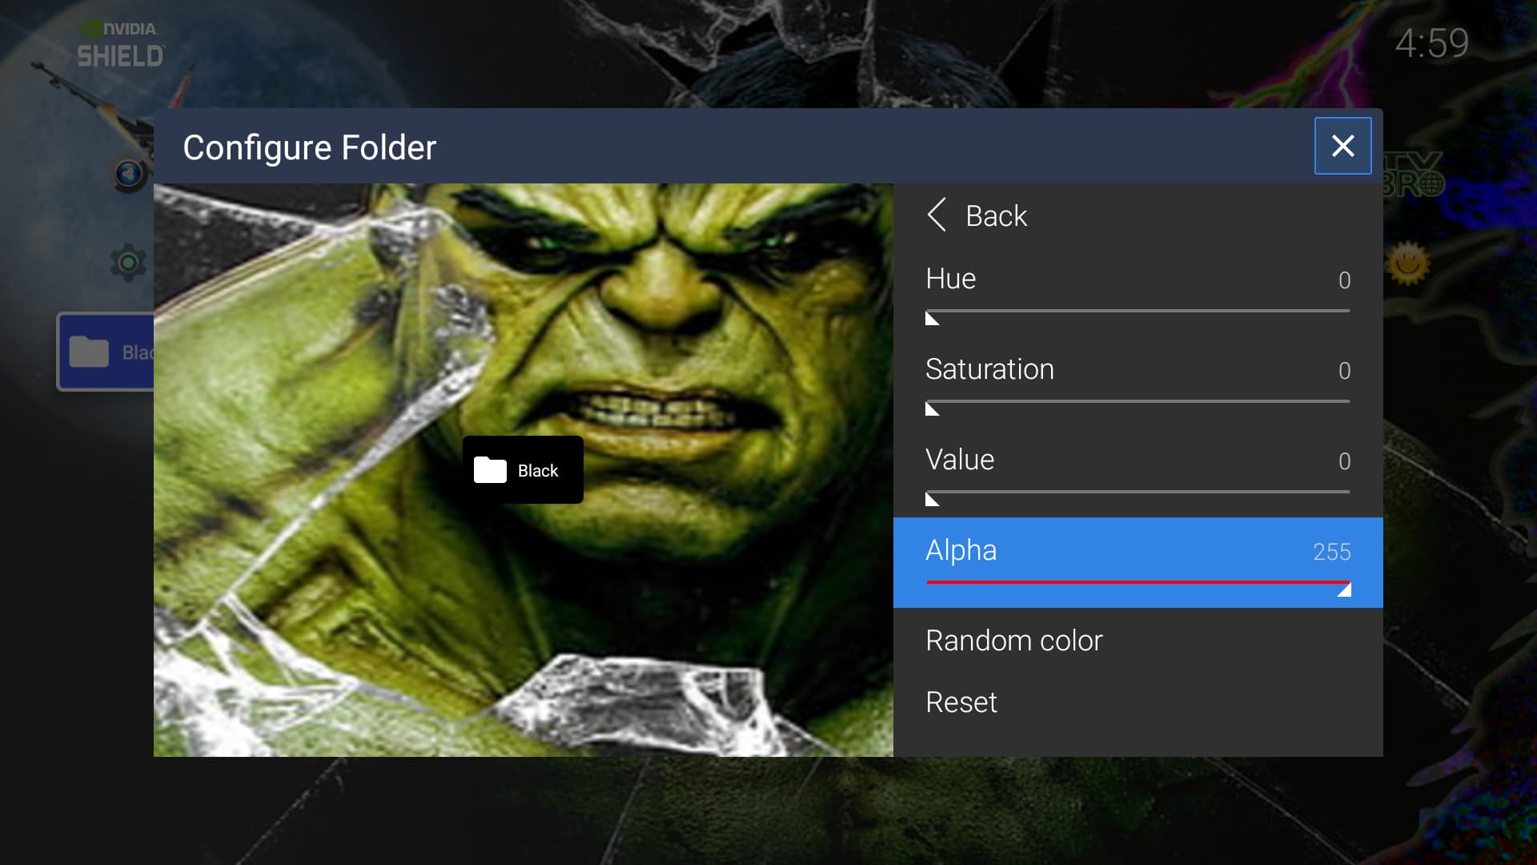Viewport: 1537px width, 865px height.
Task: Click the TV Bro app icon
Action: pyautogui.click(x=1414, y=175)
